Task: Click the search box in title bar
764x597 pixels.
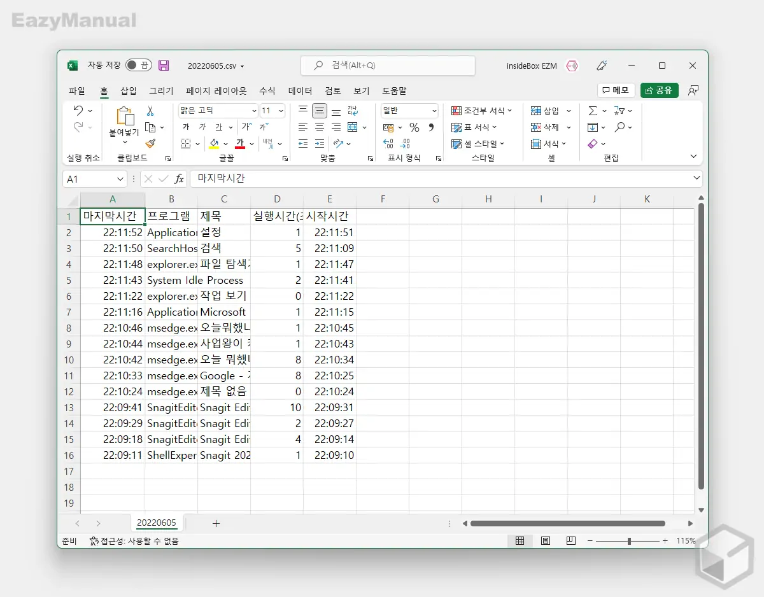Action: pyautogui.click(x=388, y=66)
